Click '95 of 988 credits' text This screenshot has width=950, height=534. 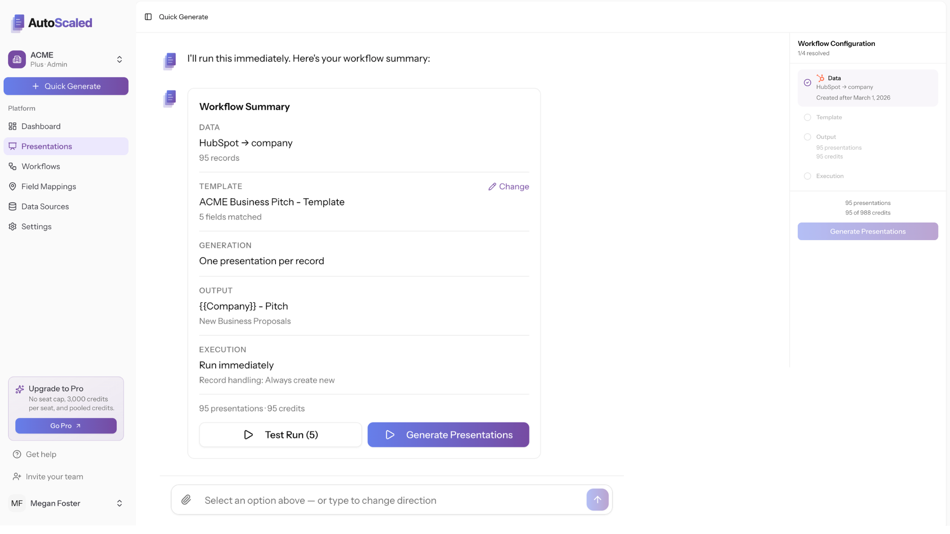(x=868, y=213)
